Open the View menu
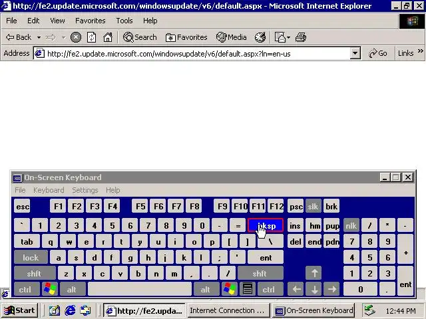426x319 pixels. coord(57,21)
